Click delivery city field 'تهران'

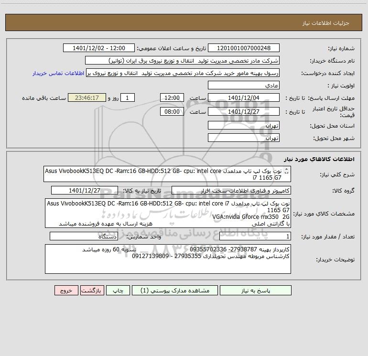[x=244, y=138]
